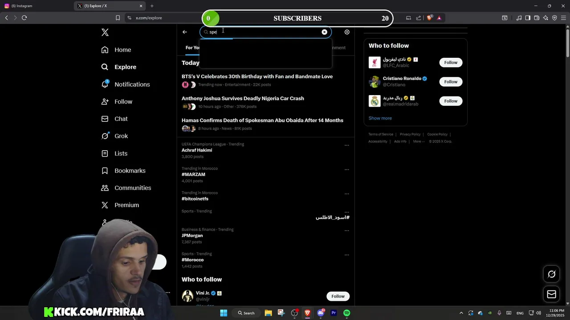570x320 pixels.
Task: Focus the X search input field
Action: pos(265,32)
